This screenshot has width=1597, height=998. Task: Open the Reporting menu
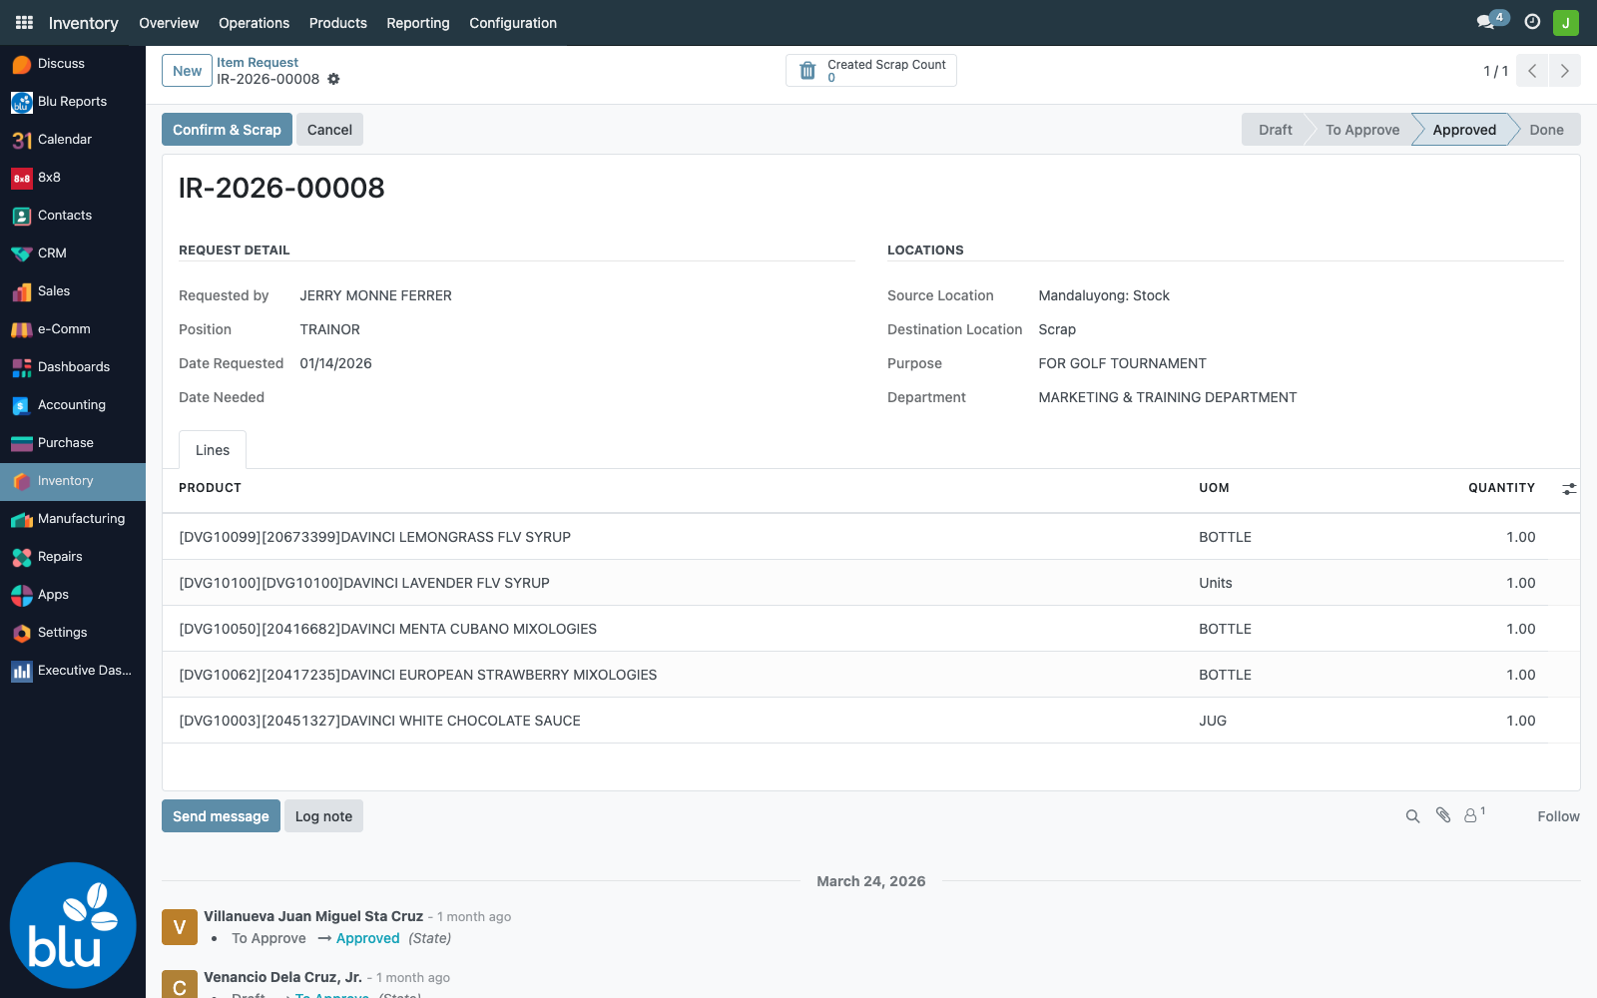(x=418, y=23)
